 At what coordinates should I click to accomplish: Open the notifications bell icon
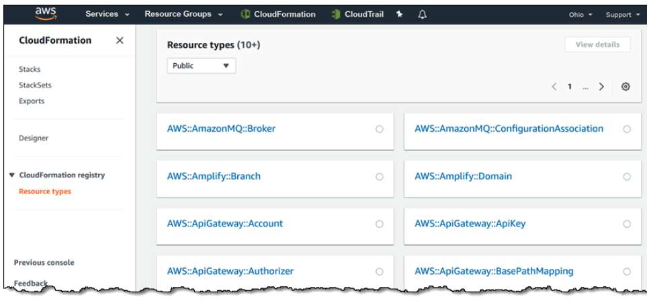[x=422, y=15]
